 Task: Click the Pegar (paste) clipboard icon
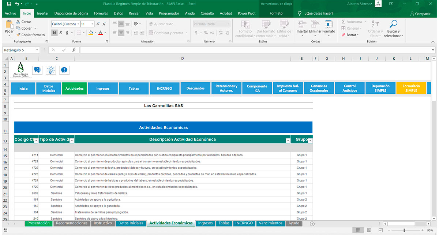tap(9, 24)
